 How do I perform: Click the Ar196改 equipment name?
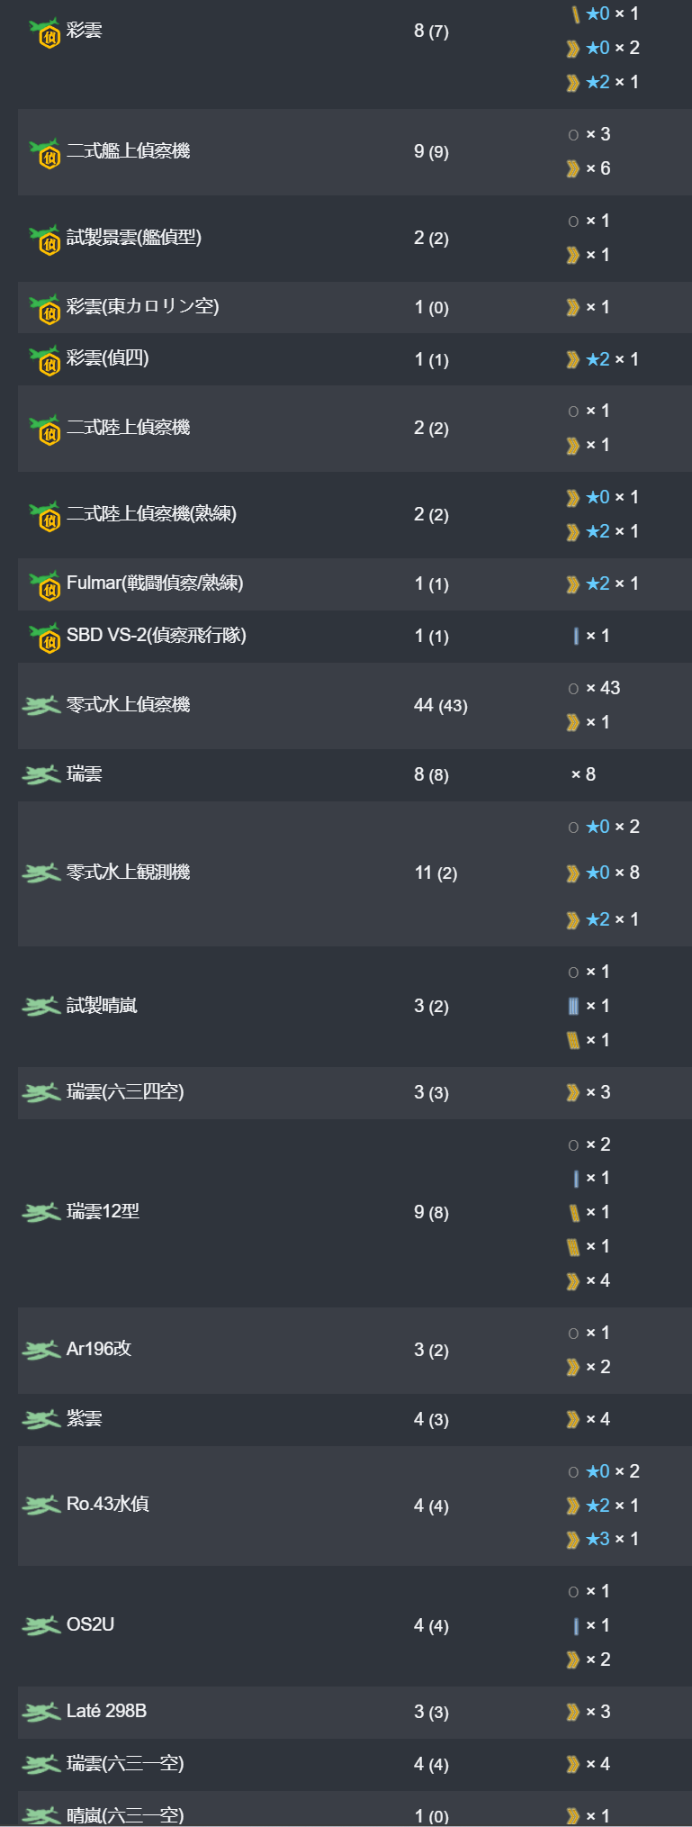tap(99, 1350)
